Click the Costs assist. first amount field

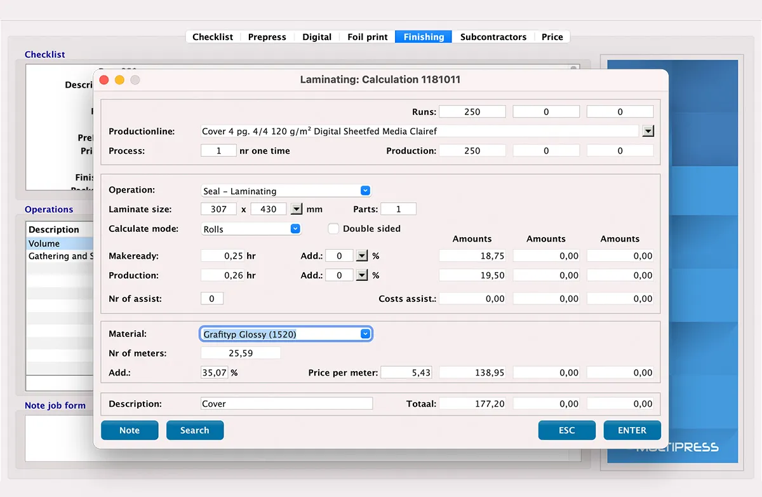tap(472, 299)
